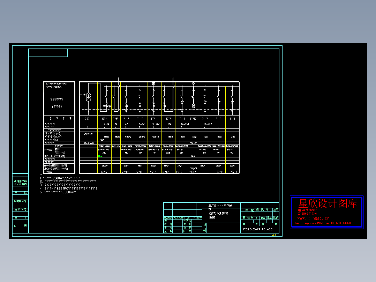Click the ??/??(mm) row label in legend

click(x=52, y=133)
